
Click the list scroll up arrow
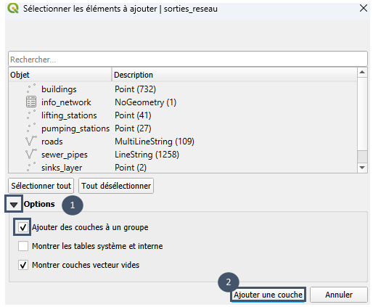coord(362,73)
